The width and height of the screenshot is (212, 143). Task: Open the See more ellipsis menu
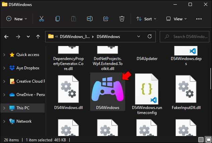click(x=199, y=19)
